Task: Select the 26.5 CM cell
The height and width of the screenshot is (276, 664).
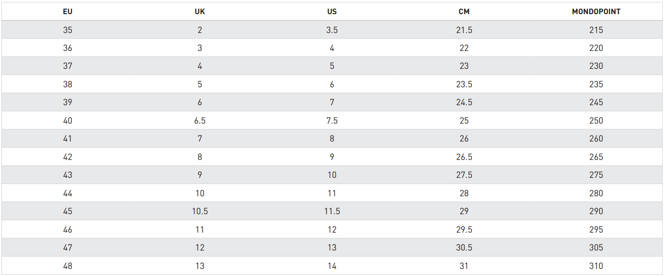Action: (x=464, y=157)
